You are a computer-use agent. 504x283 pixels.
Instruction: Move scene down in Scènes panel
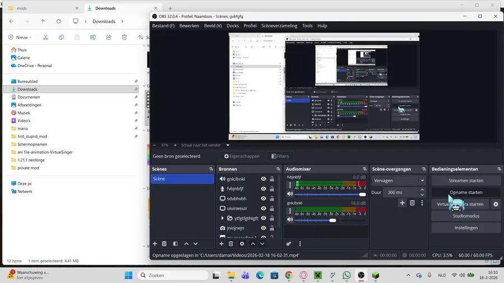click(x=195, y=244)
